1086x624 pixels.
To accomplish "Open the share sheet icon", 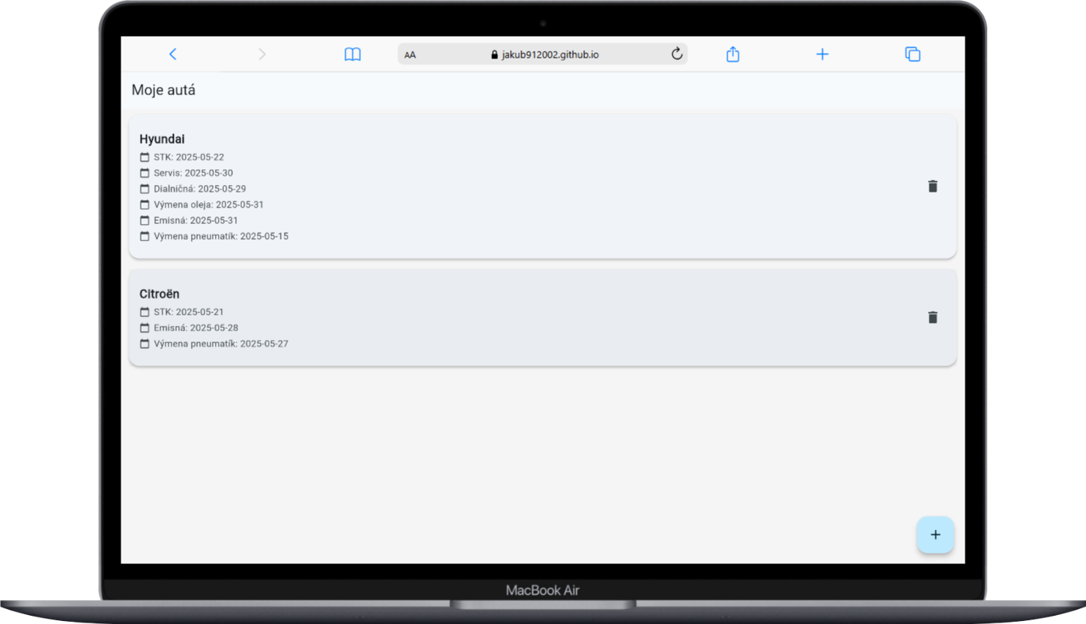I will pos(733,54).
